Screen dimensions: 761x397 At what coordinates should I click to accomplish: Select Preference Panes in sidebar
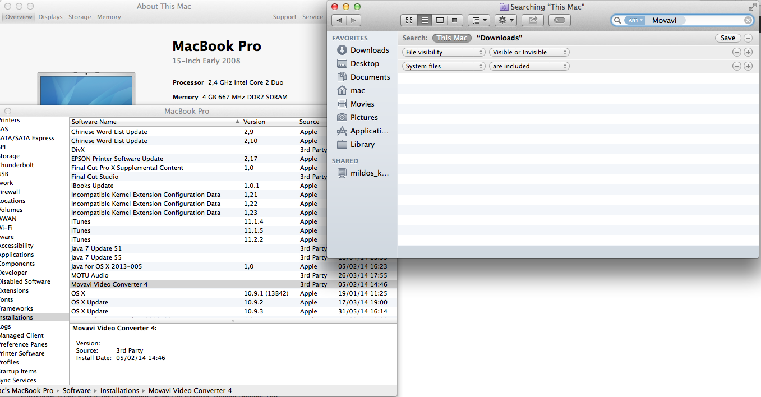pos(23,344)
